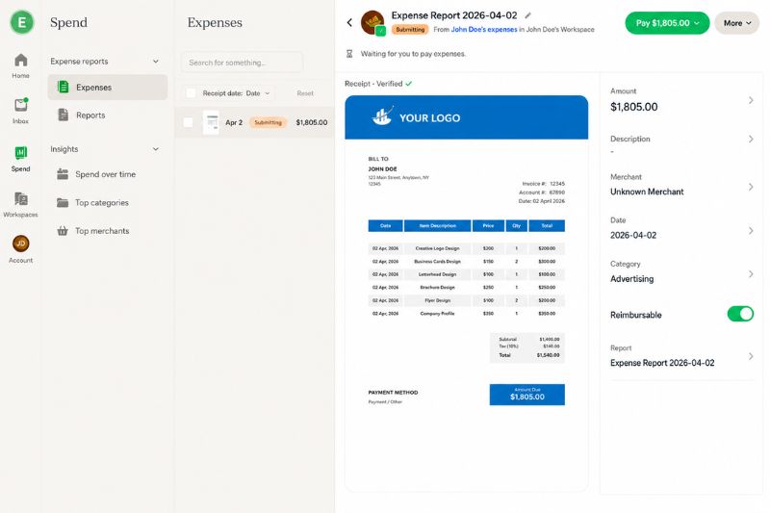The width and height of the screenshot is (770, 513).
Task: Select Reports menu item
Action: (x=108, y=115)
